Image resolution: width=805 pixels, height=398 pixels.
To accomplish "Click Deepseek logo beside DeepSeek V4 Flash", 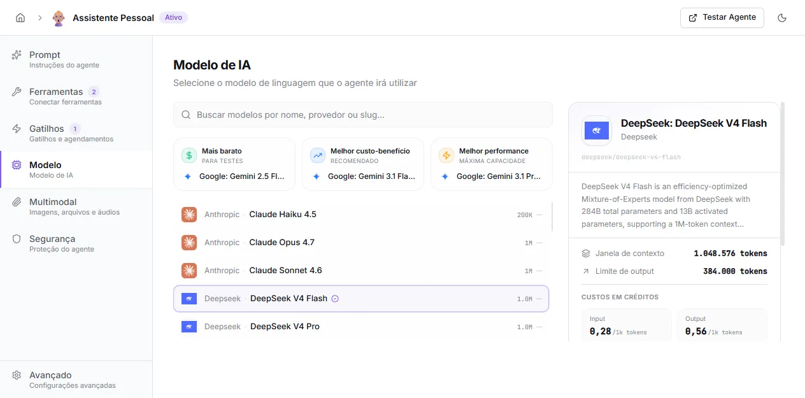I will [x=189, y=299].
